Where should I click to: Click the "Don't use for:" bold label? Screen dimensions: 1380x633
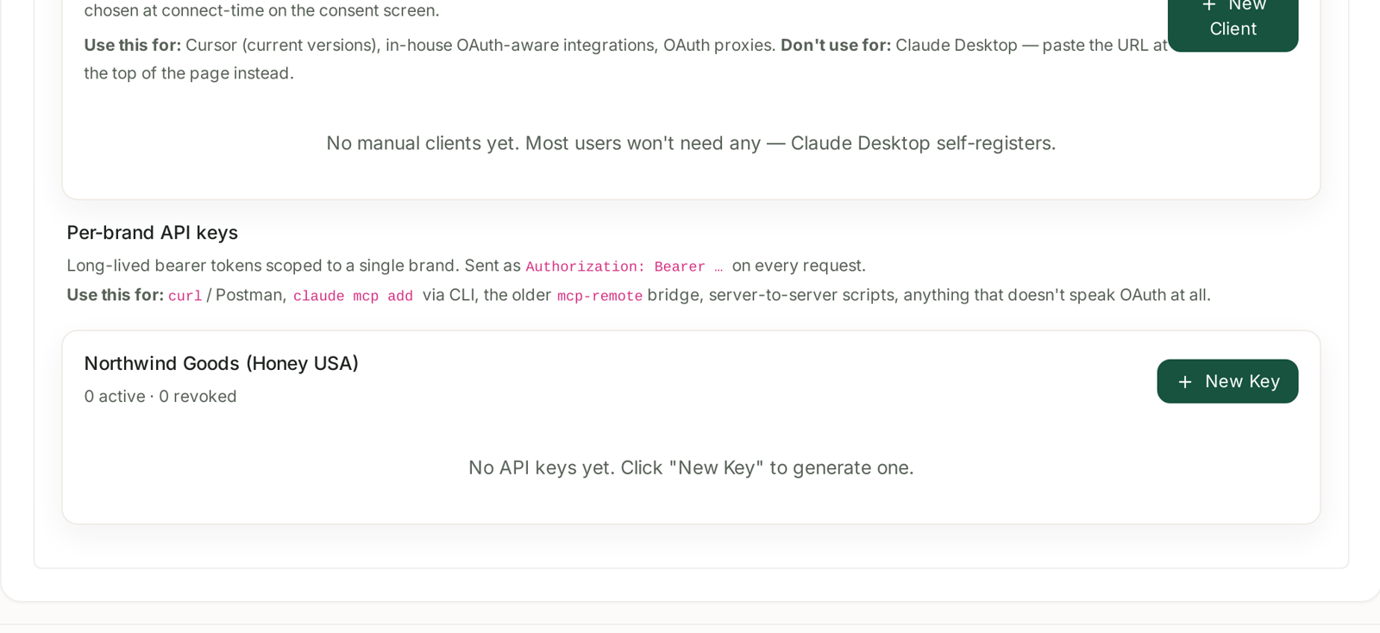[836, 45]
